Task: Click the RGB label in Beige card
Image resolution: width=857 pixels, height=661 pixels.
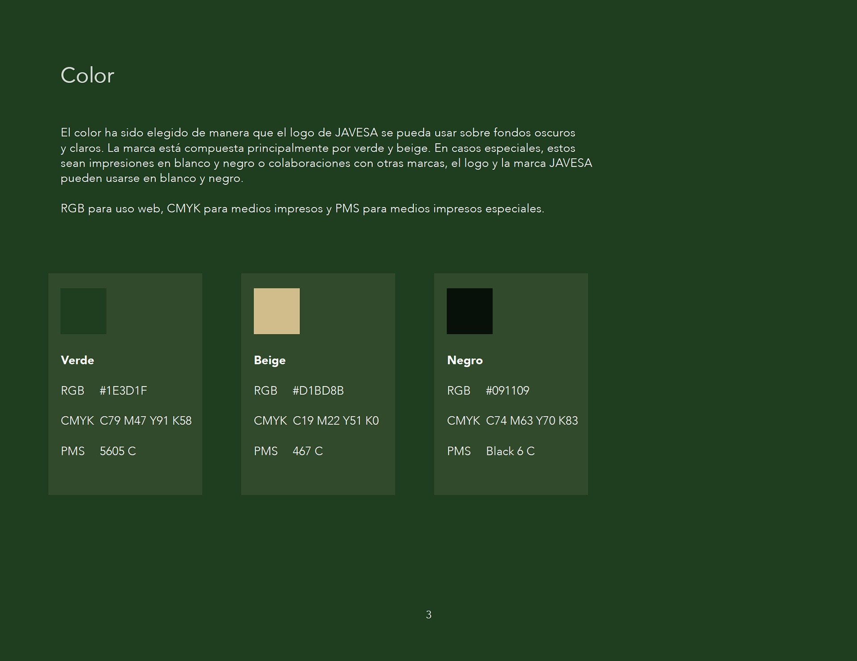Action: (x=266, y=391)
